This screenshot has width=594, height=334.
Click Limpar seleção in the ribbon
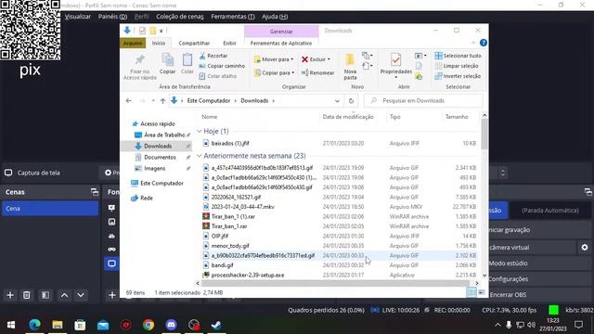click(456, 66)
